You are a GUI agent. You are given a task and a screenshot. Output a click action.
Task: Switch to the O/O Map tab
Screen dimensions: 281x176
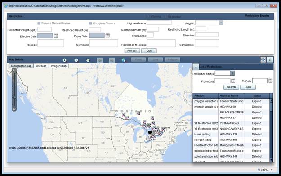point(41,66)
